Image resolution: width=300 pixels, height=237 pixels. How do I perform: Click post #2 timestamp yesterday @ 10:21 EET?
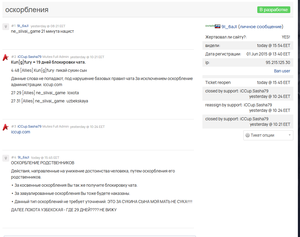point(87,57)
